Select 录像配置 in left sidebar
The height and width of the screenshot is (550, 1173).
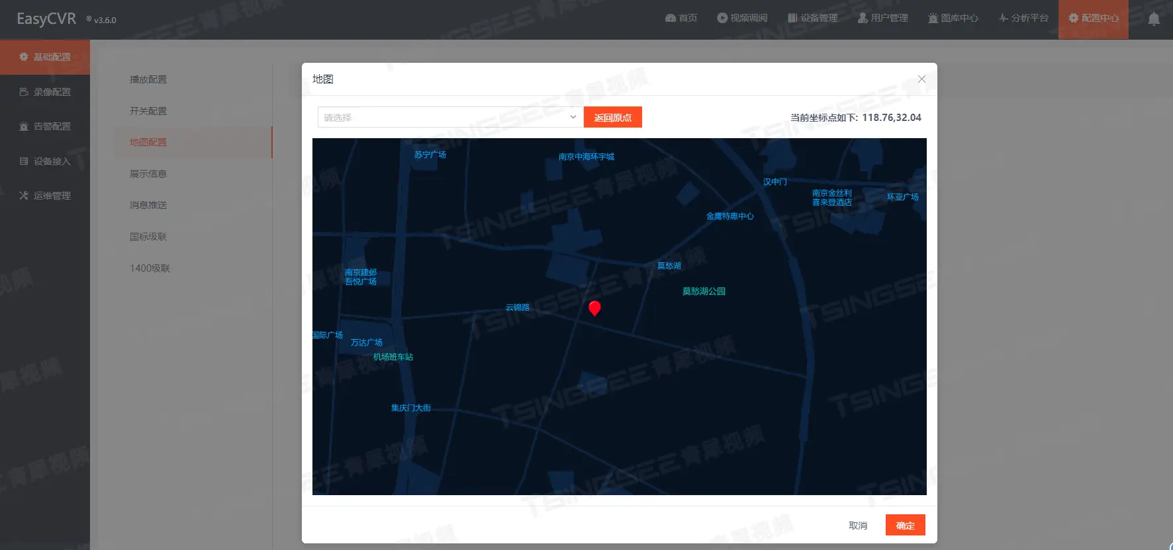45,92
